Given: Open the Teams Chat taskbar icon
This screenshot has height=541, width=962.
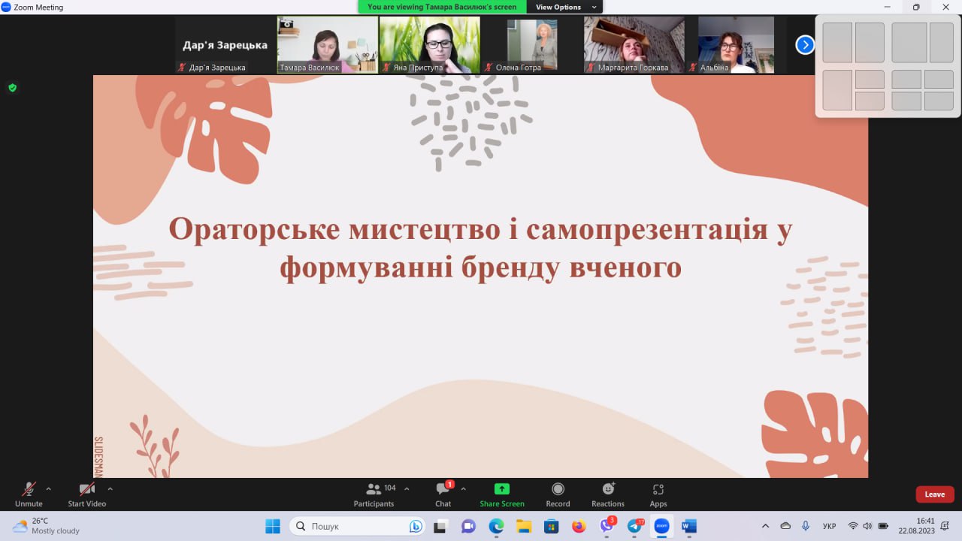Looking at the screenshot, I should point(469,526).
